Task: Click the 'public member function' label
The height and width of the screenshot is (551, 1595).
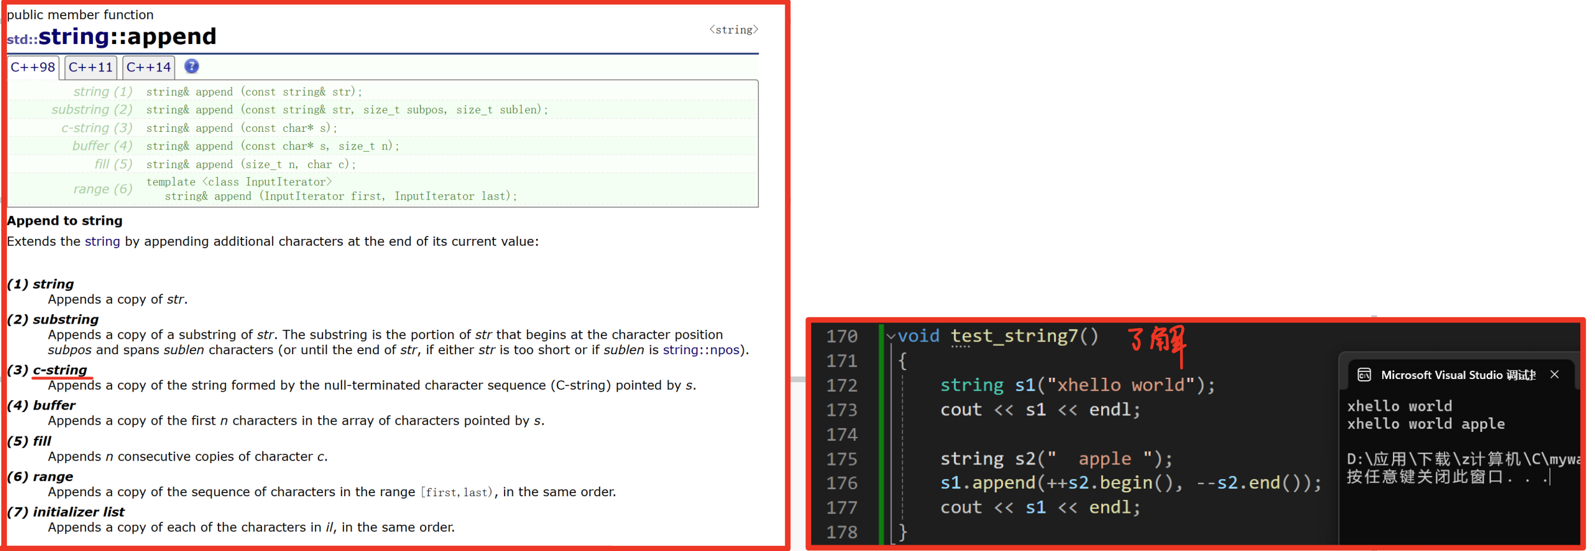Action: coord(80,15)
